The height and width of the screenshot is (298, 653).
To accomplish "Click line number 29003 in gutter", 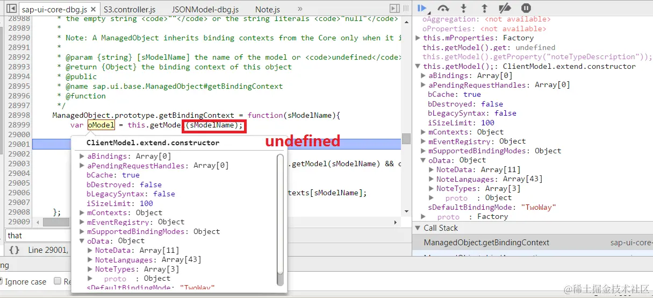I will [19, 164].
